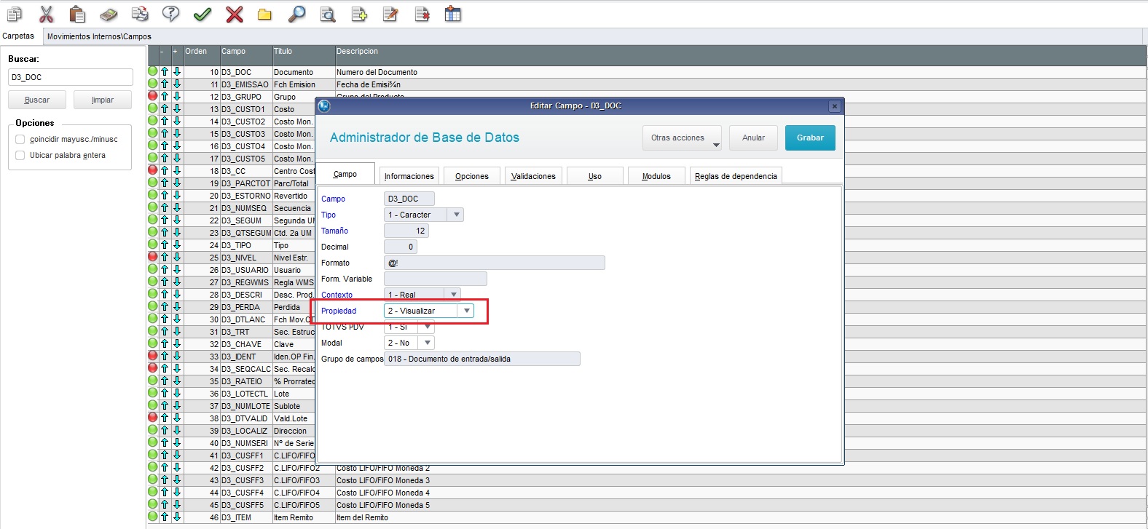Switch to the Campo tab
The height and width of the screenshot is (529, 1148).
coord(346,174)
